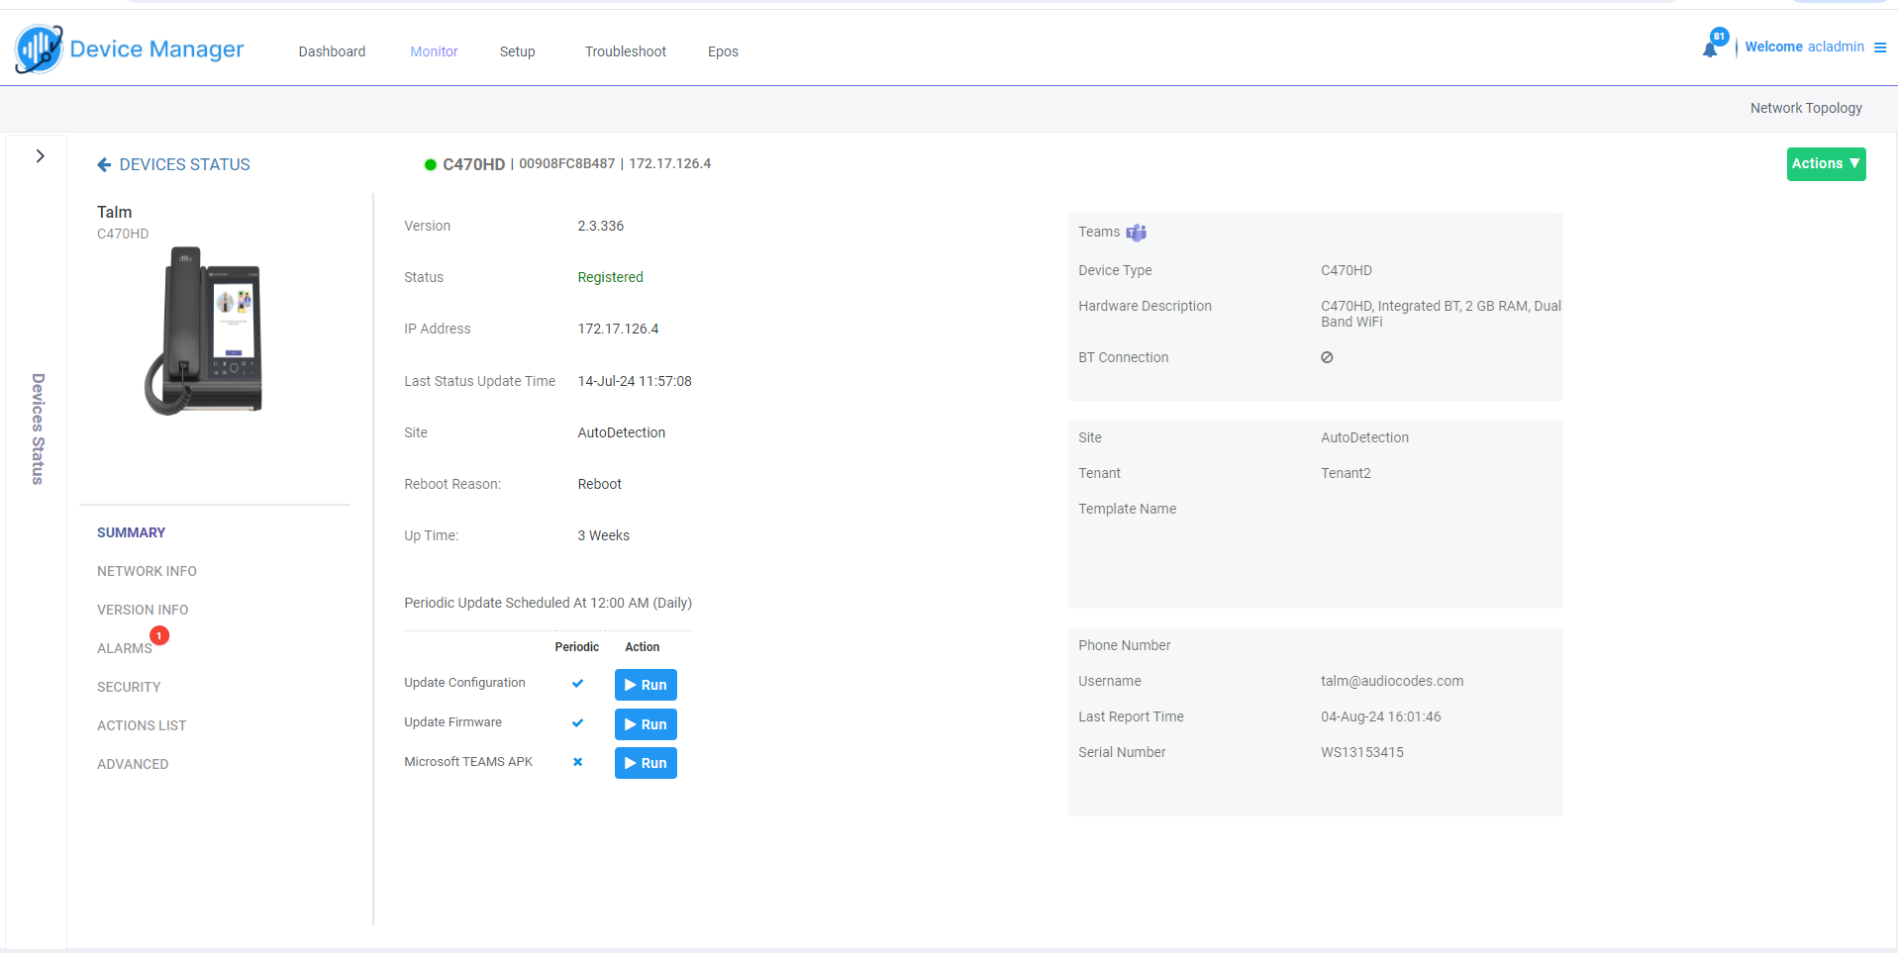This screenshot has width=1898, height=953.
Task: Enable periodic Microsoft TEAMS APK update
Action: 577,762
